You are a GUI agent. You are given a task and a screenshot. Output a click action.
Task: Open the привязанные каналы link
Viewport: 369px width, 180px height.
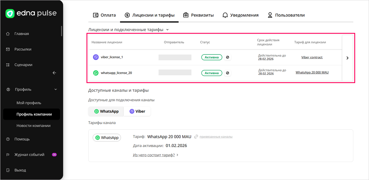point(216,137)
